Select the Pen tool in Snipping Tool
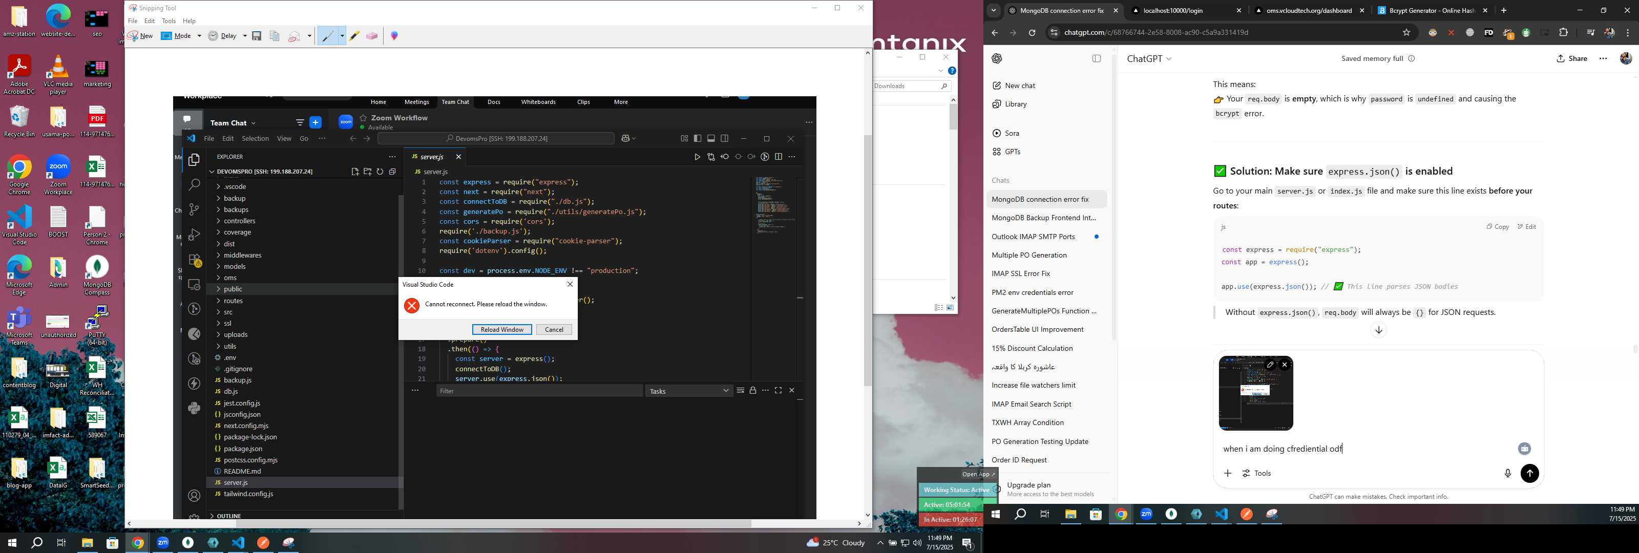 coord(328,36)
